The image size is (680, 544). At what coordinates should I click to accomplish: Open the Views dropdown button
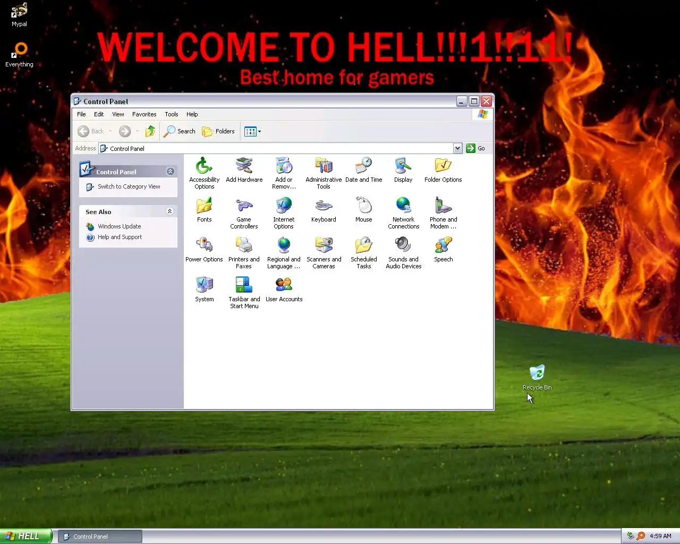coord(252,131)
